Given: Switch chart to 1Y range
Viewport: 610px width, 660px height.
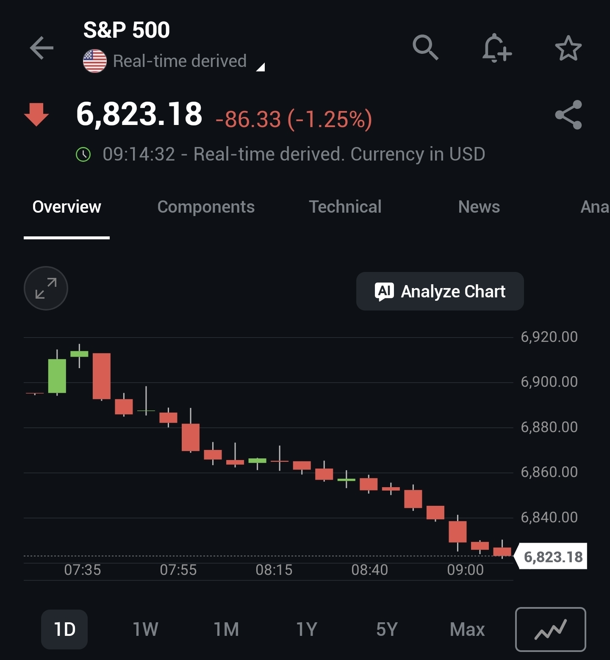Looking at the screenshot, I should click(x=307, y=629).
